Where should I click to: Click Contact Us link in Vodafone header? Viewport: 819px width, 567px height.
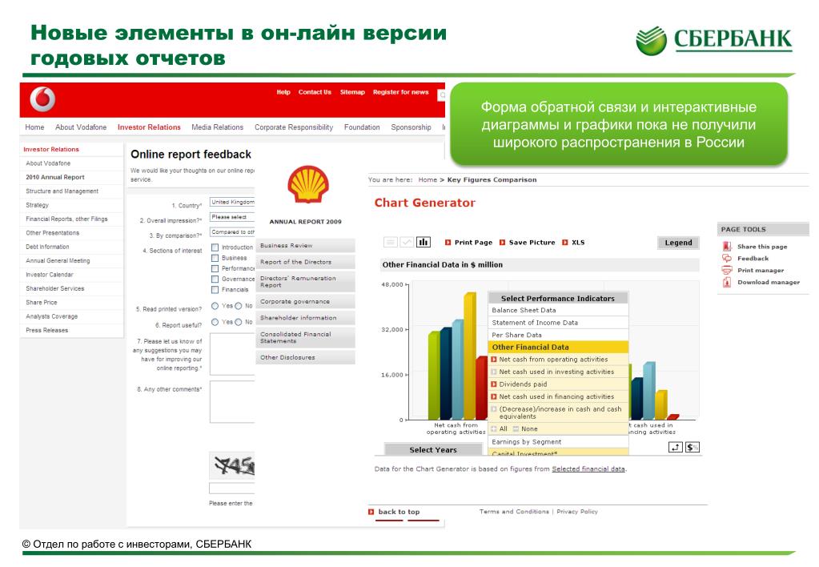315,92
